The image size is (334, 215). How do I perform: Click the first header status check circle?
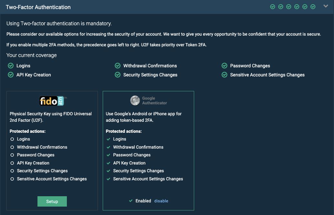pos(273,7)
